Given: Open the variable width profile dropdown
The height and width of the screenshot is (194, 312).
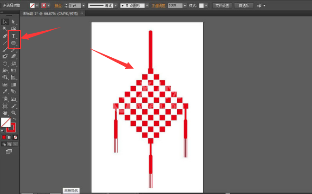Looking at the screenshot, I should (116, 6).
